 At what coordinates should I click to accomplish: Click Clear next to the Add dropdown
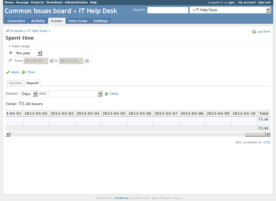point(114,94)
